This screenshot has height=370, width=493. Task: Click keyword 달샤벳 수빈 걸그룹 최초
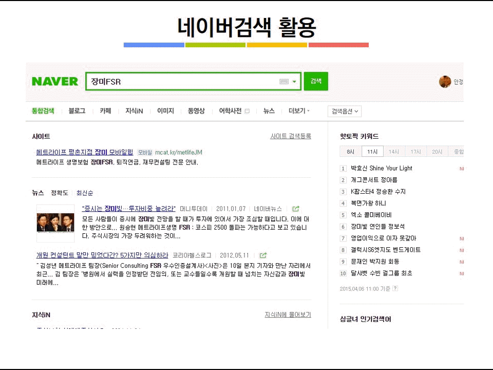pyautogui.click(x=382, y=273)
